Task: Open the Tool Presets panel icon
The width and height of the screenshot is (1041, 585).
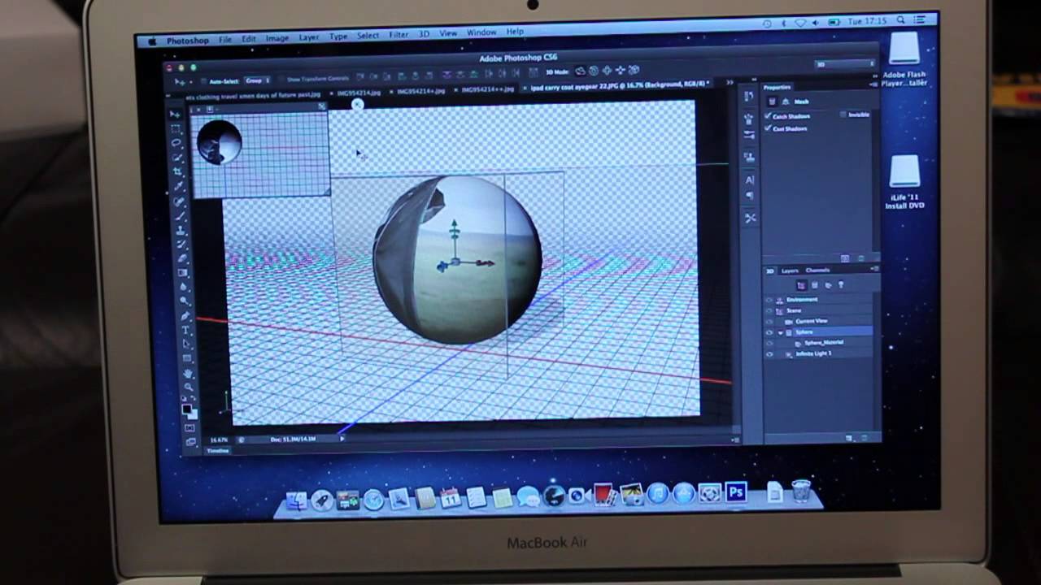Action: point(750,218)
